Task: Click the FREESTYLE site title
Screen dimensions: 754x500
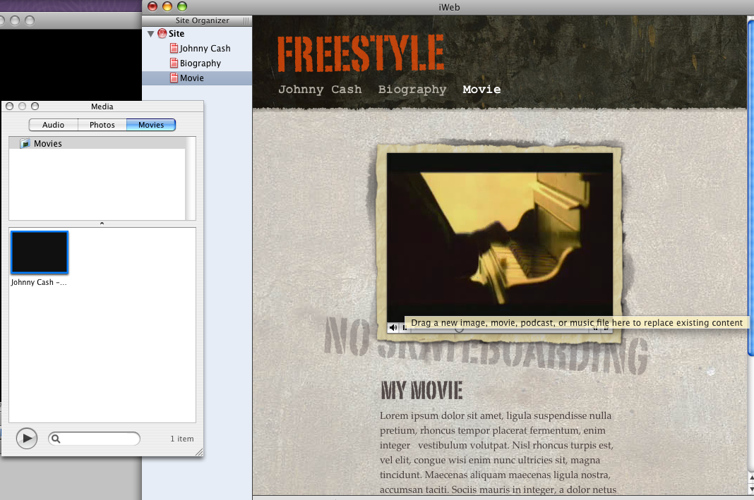Action: [x=361, y=54]
